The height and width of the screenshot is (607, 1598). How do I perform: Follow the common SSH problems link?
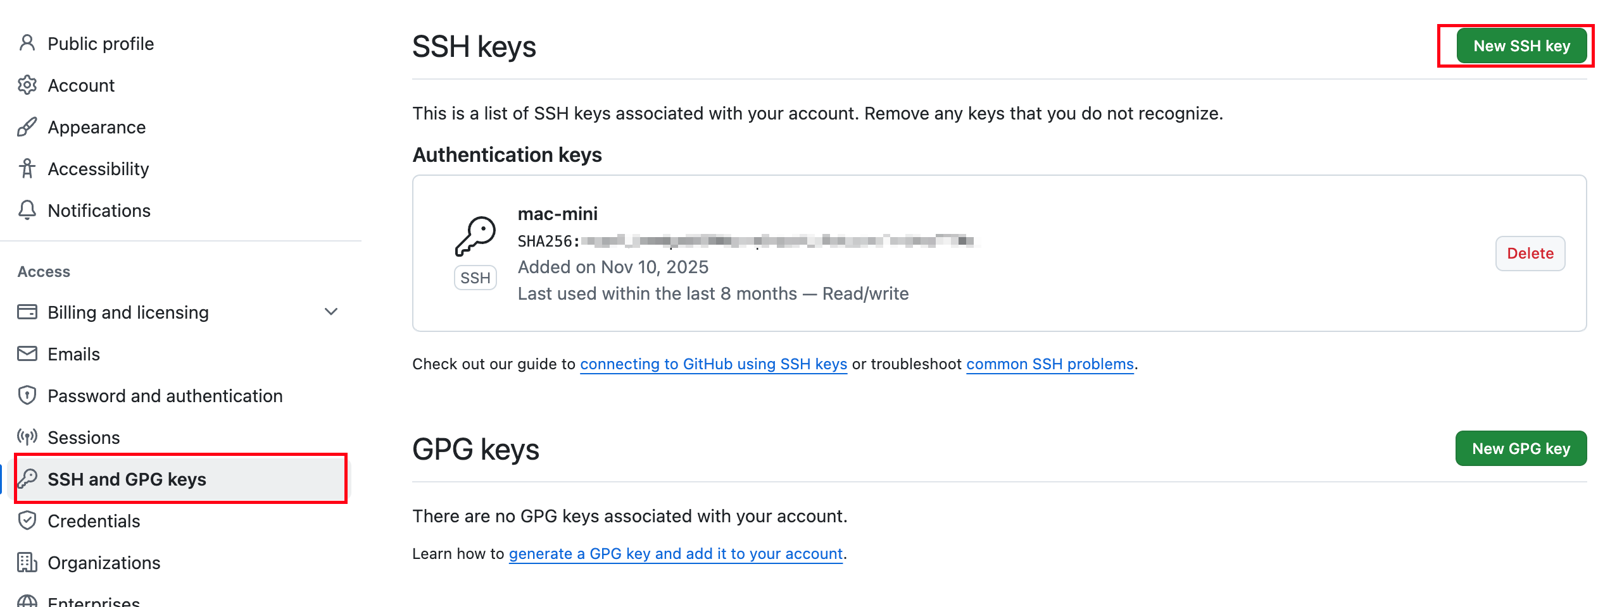(x=1050, y=364)
